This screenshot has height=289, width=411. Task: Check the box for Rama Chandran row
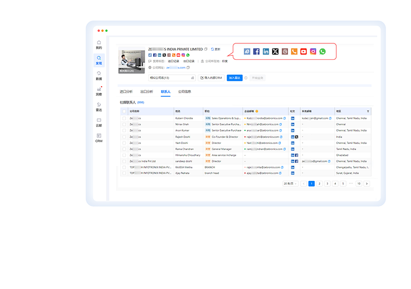pyautogui.click(x=124, y=149)
